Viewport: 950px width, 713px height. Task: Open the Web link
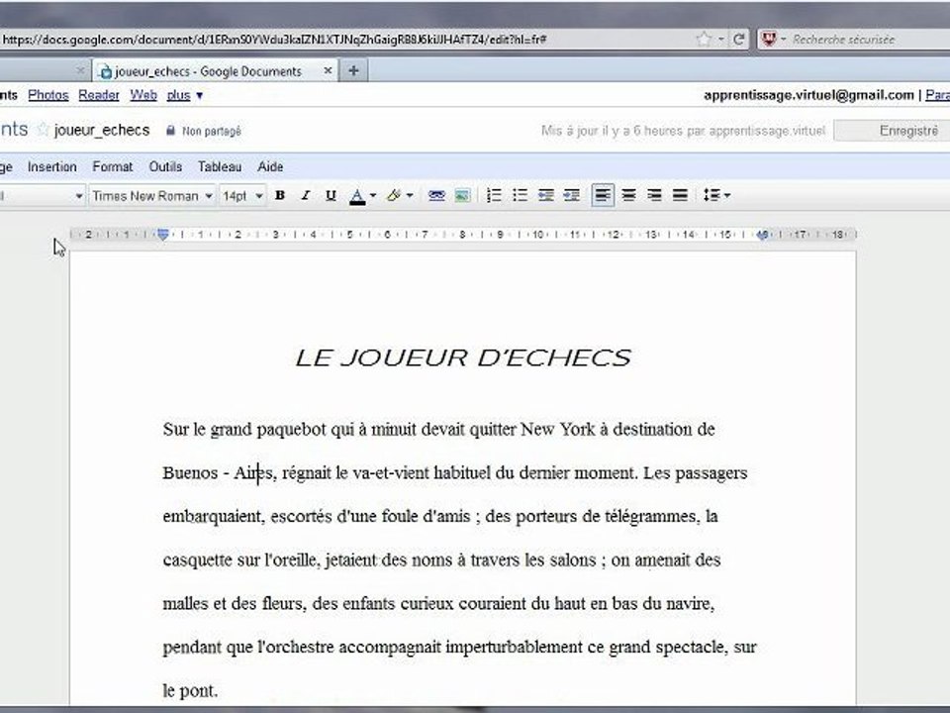coord(143,95)
